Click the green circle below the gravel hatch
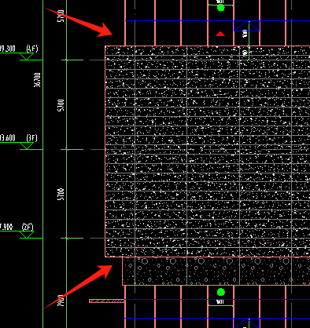Image resolution: width=310 pixels, height=328 pixels. pos(221,292)
